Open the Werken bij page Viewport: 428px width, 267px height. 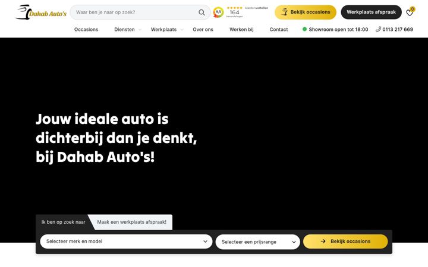[241, 30]
